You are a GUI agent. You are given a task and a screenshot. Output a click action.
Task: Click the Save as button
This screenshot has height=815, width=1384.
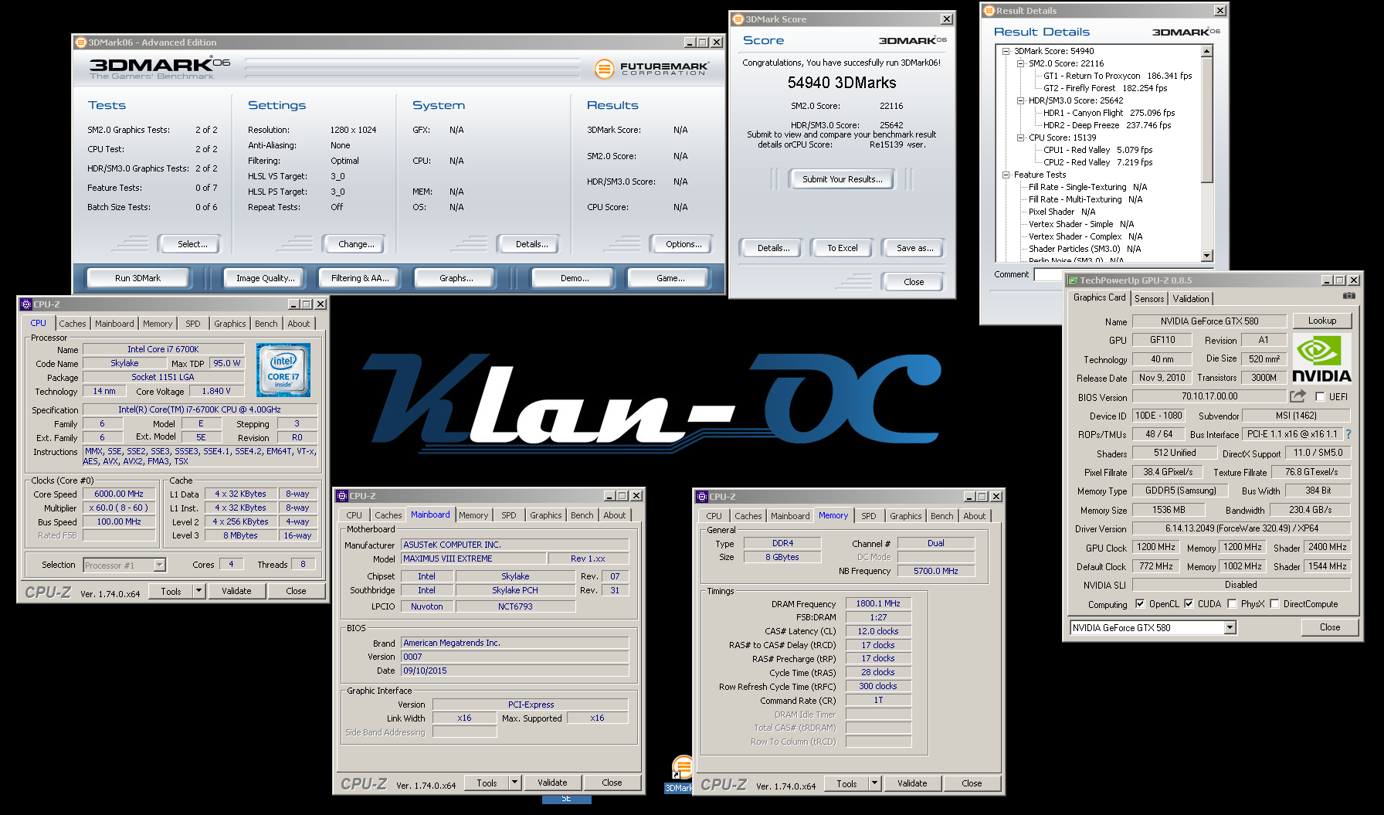click(914, 248)
